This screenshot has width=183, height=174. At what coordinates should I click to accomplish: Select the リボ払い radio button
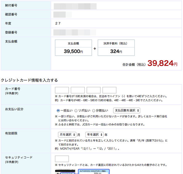76,111
